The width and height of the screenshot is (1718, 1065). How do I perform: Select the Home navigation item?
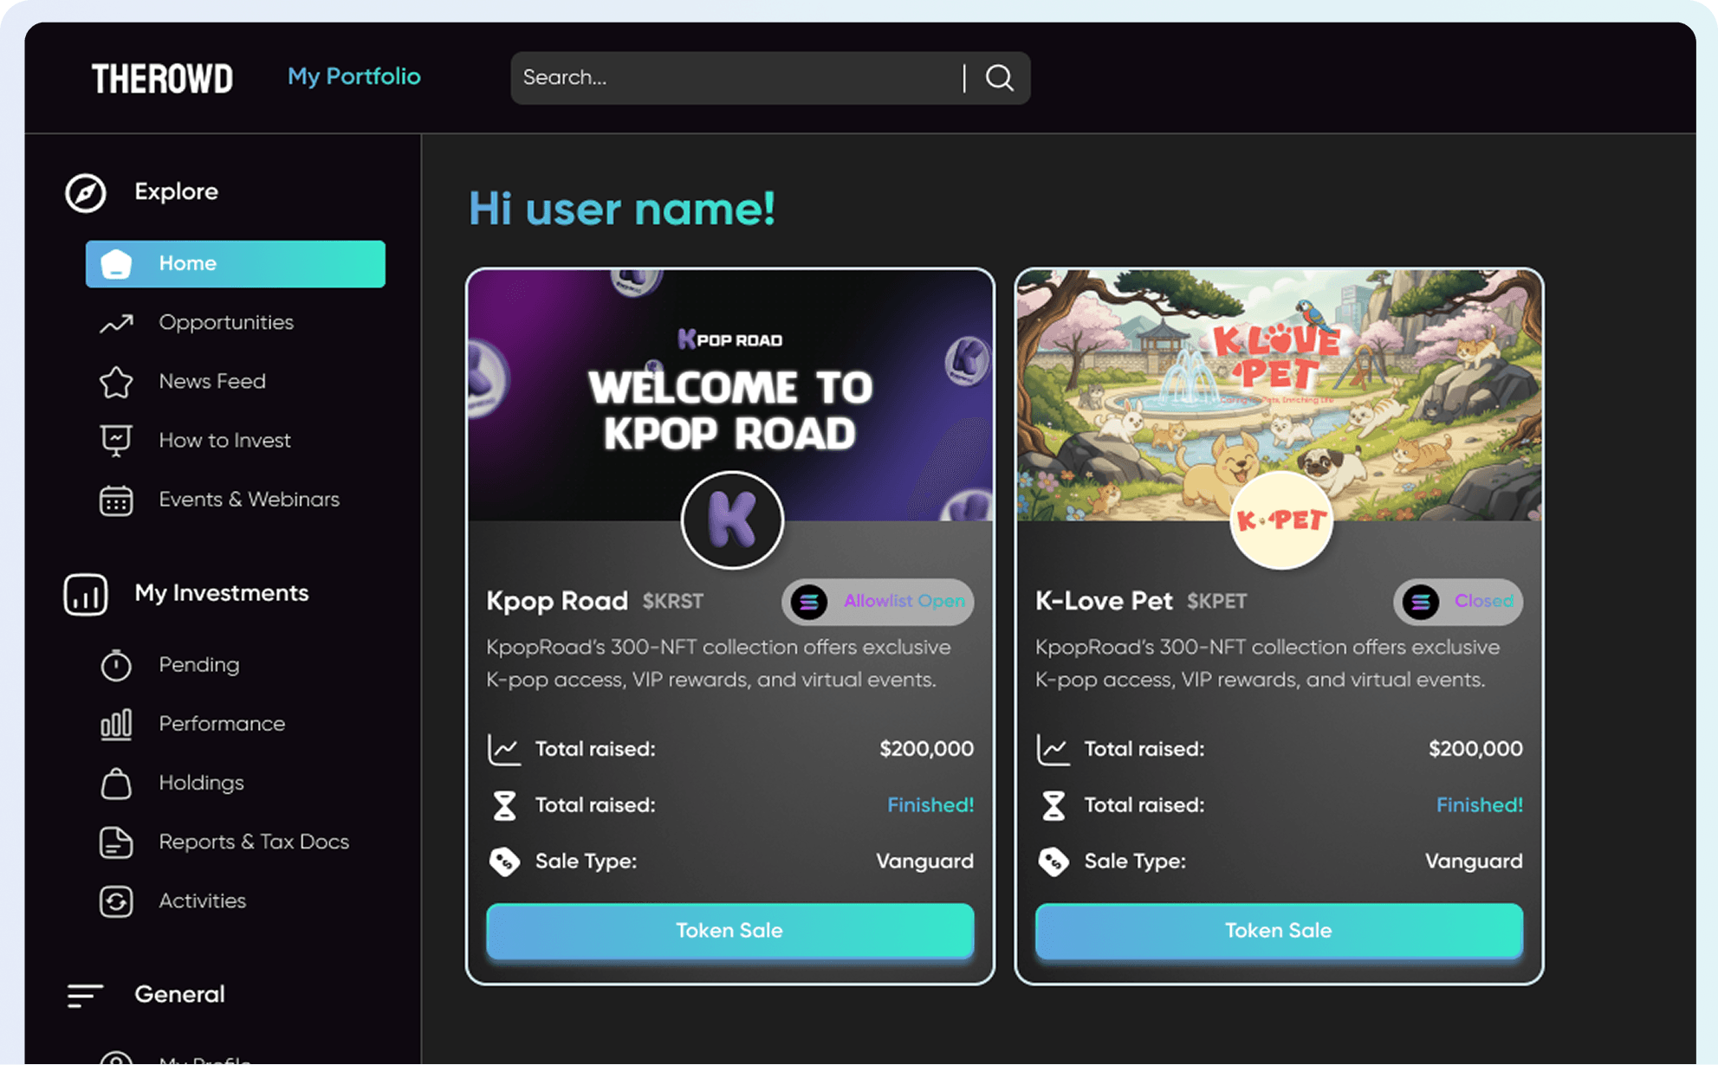(x=235, y=263)
